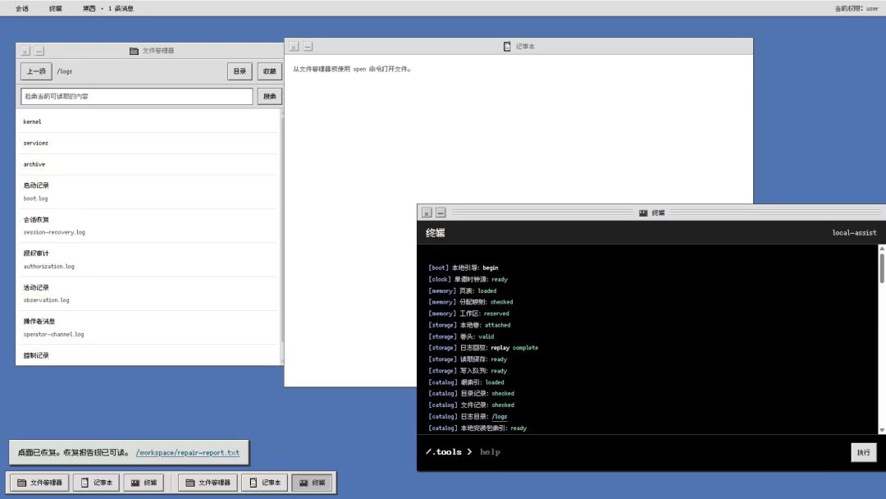This screenshot has width=886, height=499.
Task: Click the "当前权限: user" status in the top bar
Action: [856, 8]
